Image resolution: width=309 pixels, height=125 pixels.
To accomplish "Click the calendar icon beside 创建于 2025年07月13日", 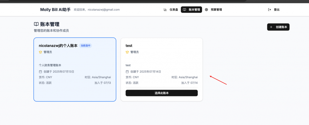I will click(40, 72).
